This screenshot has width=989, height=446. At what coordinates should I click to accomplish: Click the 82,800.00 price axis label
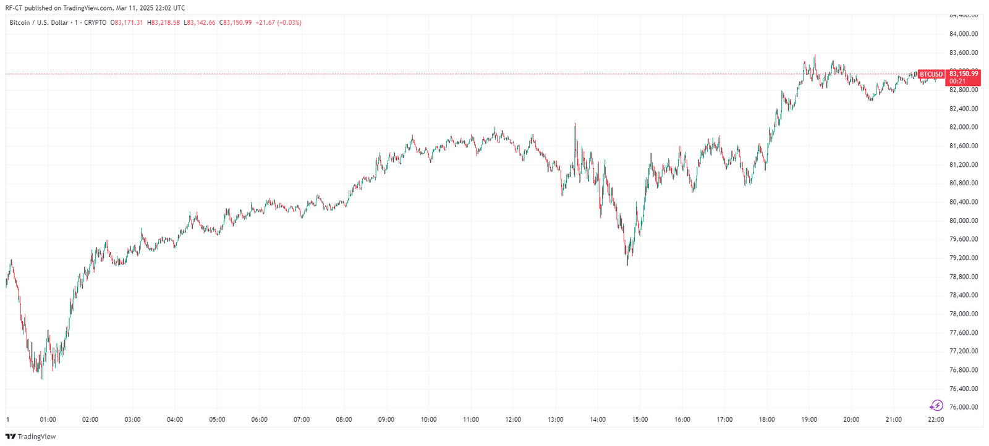[964, 90]
